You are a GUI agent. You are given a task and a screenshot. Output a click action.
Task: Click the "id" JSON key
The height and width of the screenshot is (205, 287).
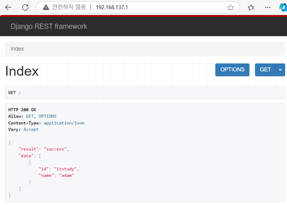44,169
